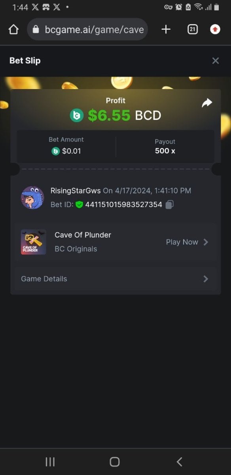Tap the chevron next to Play Now
This screenshot has width=231, height=475.
pos(206,242)
